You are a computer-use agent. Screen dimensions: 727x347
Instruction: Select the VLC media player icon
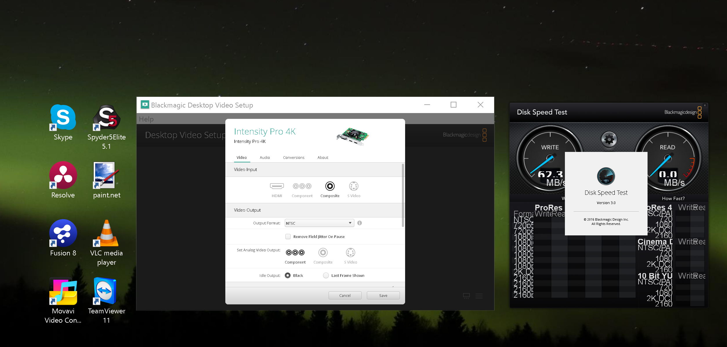tap(106, 243)
